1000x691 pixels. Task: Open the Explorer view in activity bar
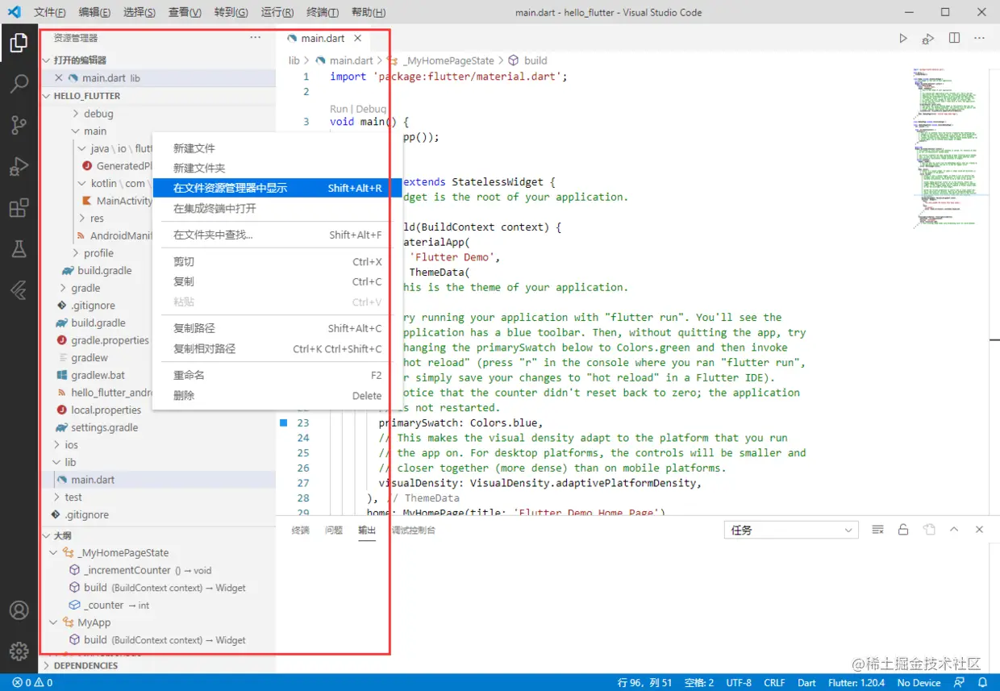tap(19, 43)
